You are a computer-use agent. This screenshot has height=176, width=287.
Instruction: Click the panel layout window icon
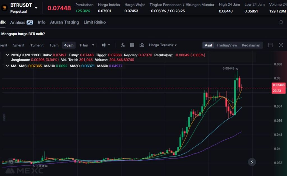pyautogui.click(x=270, y=45)
